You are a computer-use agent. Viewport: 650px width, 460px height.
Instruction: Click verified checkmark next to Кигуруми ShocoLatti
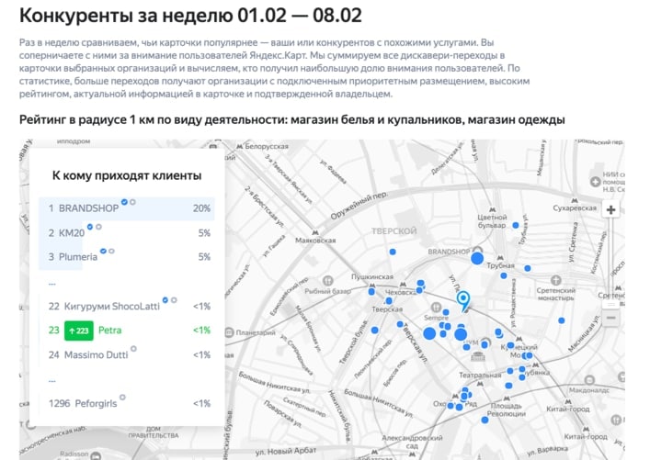(165, 299)
